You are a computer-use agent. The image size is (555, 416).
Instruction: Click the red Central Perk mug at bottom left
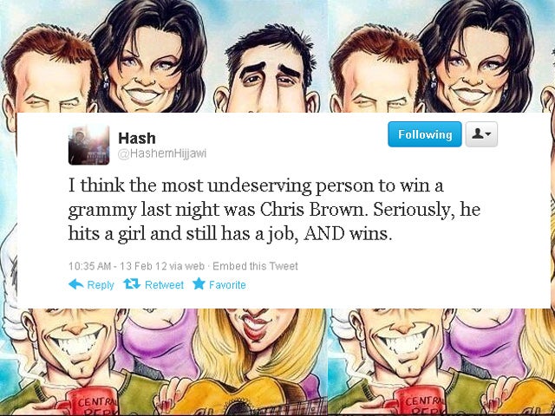click(x=88, y=401)
